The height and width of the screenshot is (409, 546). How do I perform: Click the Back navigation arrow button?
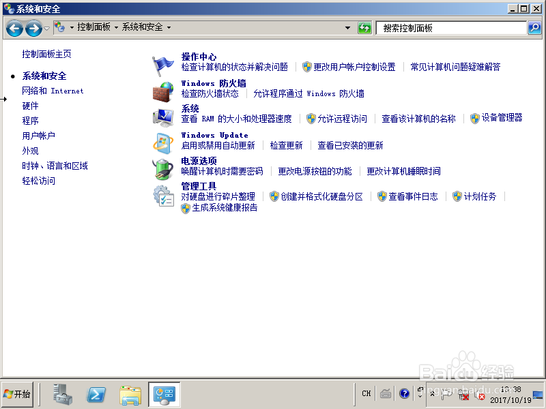[14, 28]
